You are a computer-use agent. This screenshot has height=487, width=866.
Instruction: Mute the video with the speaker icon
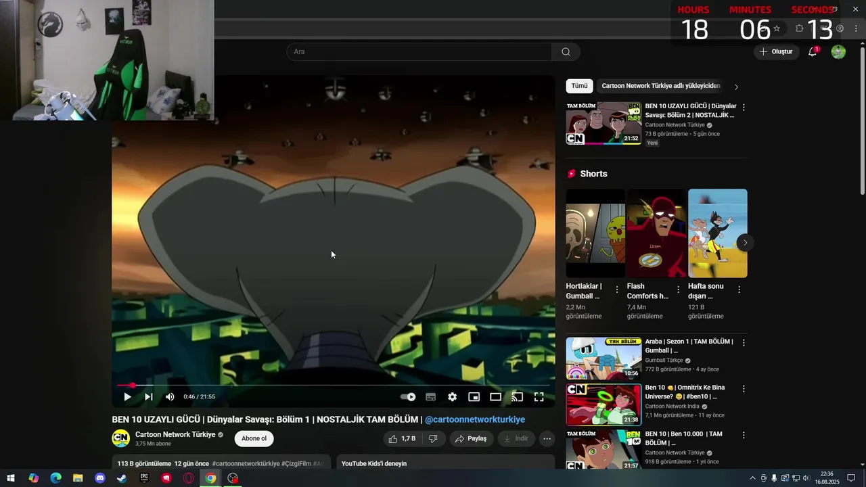[x=170, y=397]
